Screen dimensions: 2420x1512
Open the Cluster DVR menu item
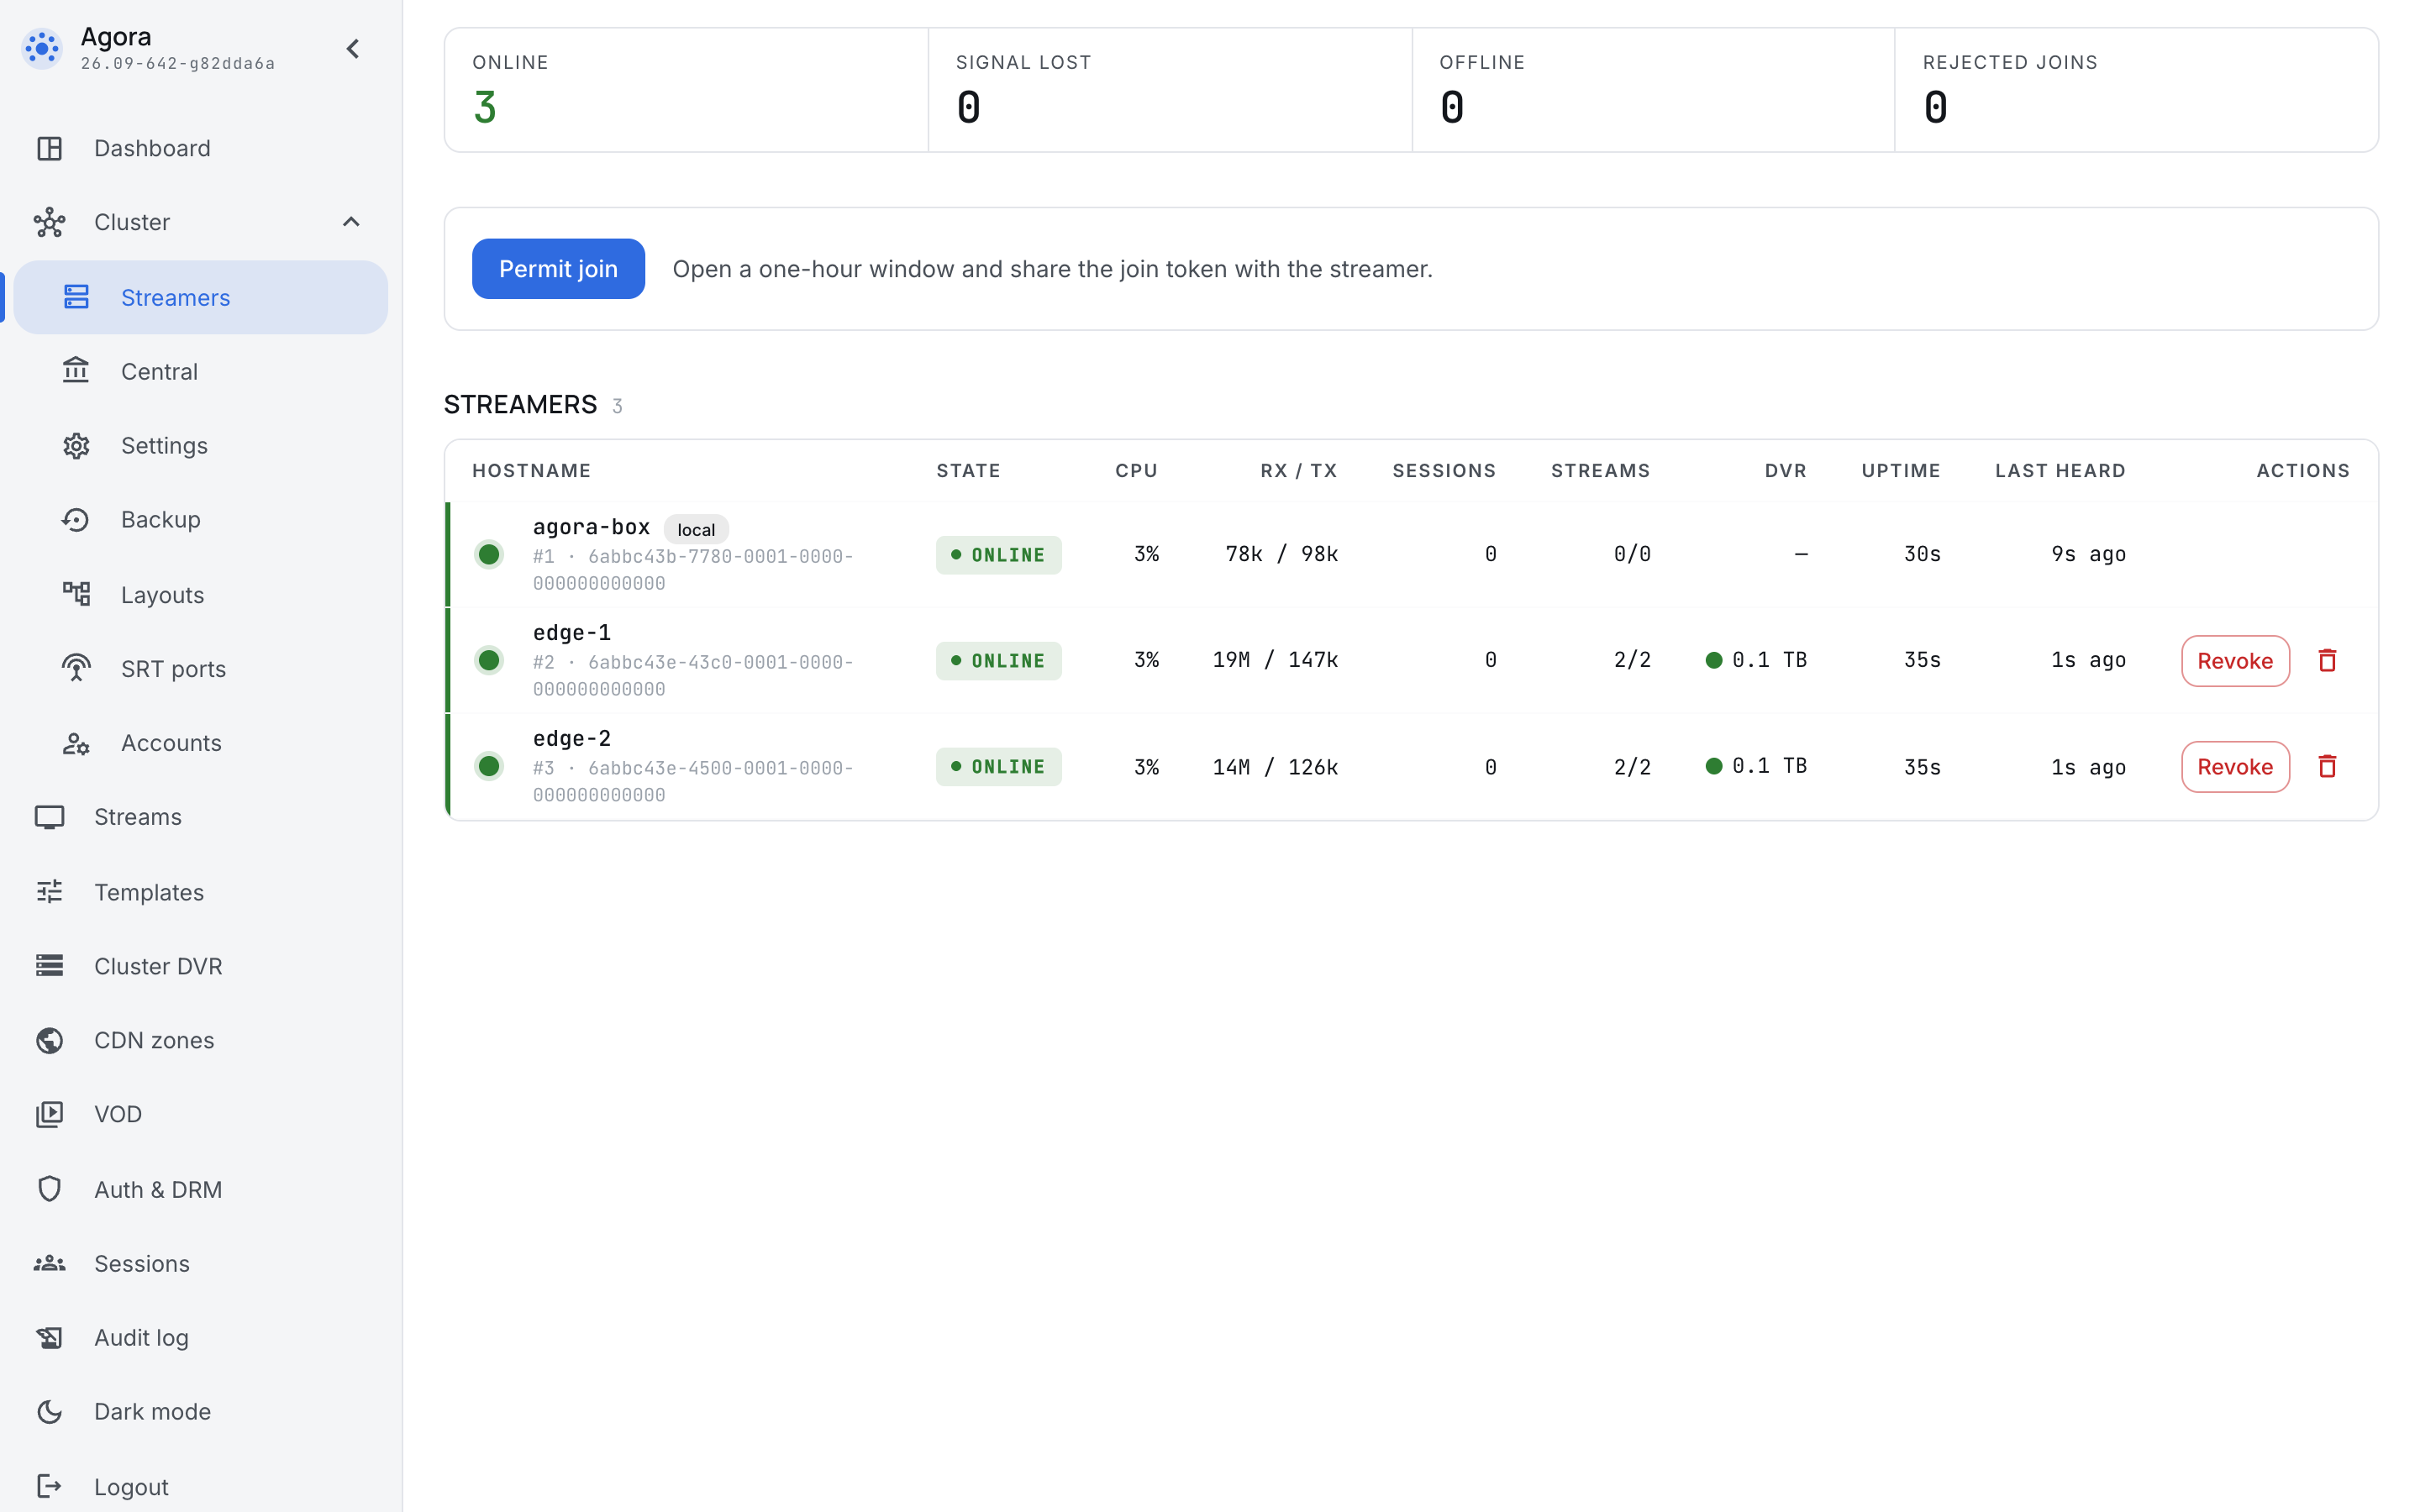click(x=200, y=966)
